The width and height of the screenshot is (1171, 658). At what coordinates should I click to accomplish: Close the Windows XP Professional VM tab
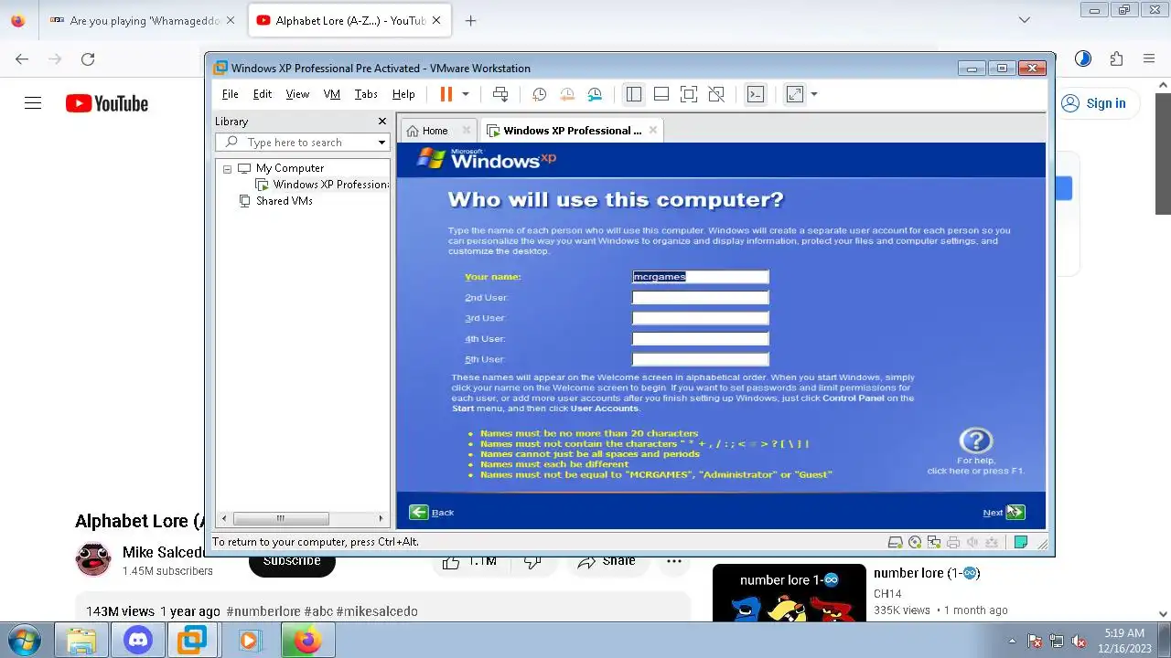pos(652,131)
